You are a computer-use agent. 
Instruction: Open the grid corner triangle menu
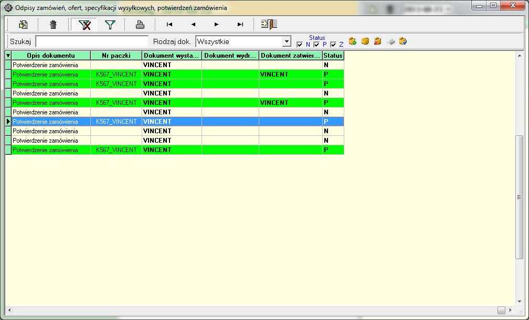(x=8, y=55)
